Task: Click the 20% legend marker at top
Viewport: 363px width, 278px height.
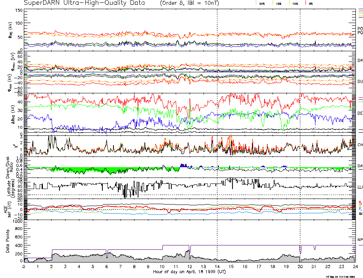Action: 262,3
